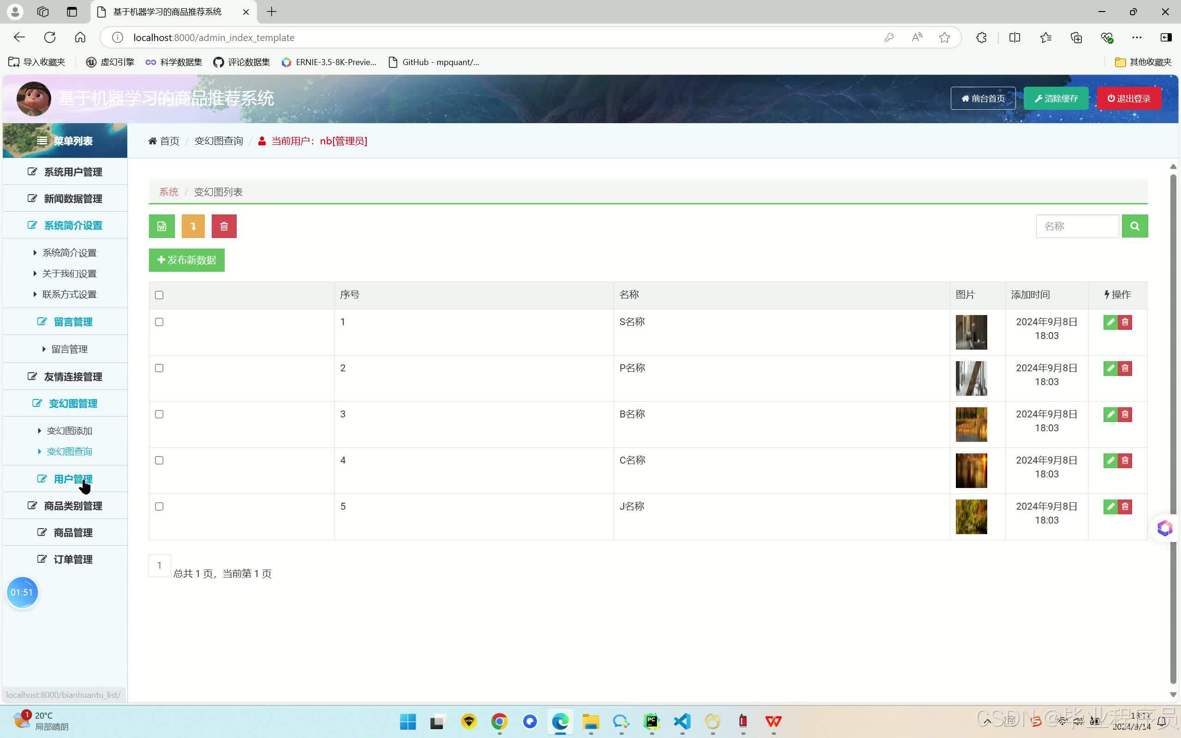
Task: Click the Windows Start button
Action: tap(408, 721)
